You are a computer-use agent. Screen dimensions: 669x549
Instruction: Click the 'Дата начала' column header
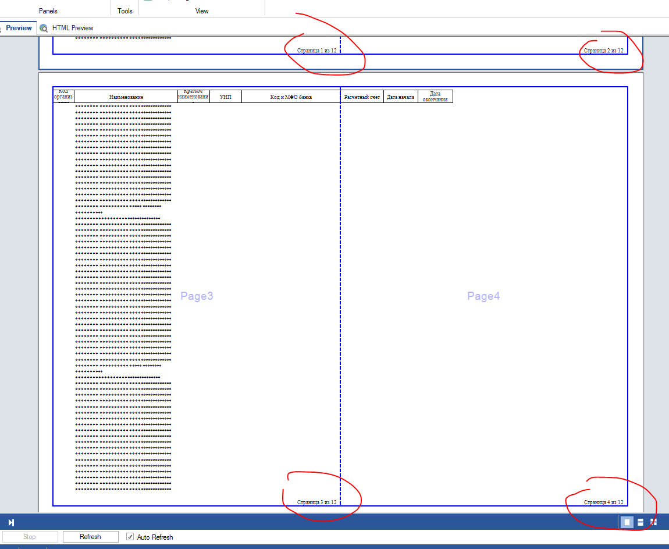tap(401, 97)
